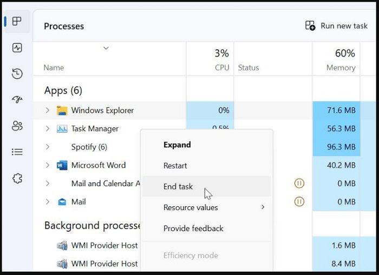Screen dimensions: 379x275
Task: Choose Restart from the context menu
Action: click(x=175, y=166)
